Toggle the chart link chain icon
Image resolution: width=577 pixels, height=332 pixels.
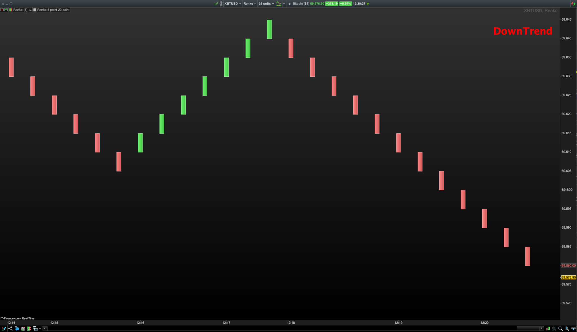221,4
